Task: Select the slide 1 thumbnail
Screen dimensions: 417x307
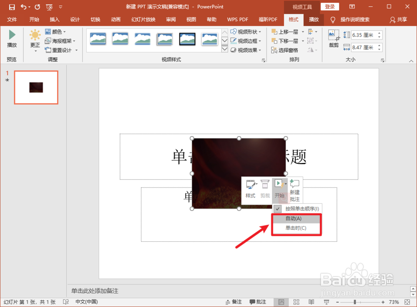Action: pyautogui.click(x=36, y=87)
